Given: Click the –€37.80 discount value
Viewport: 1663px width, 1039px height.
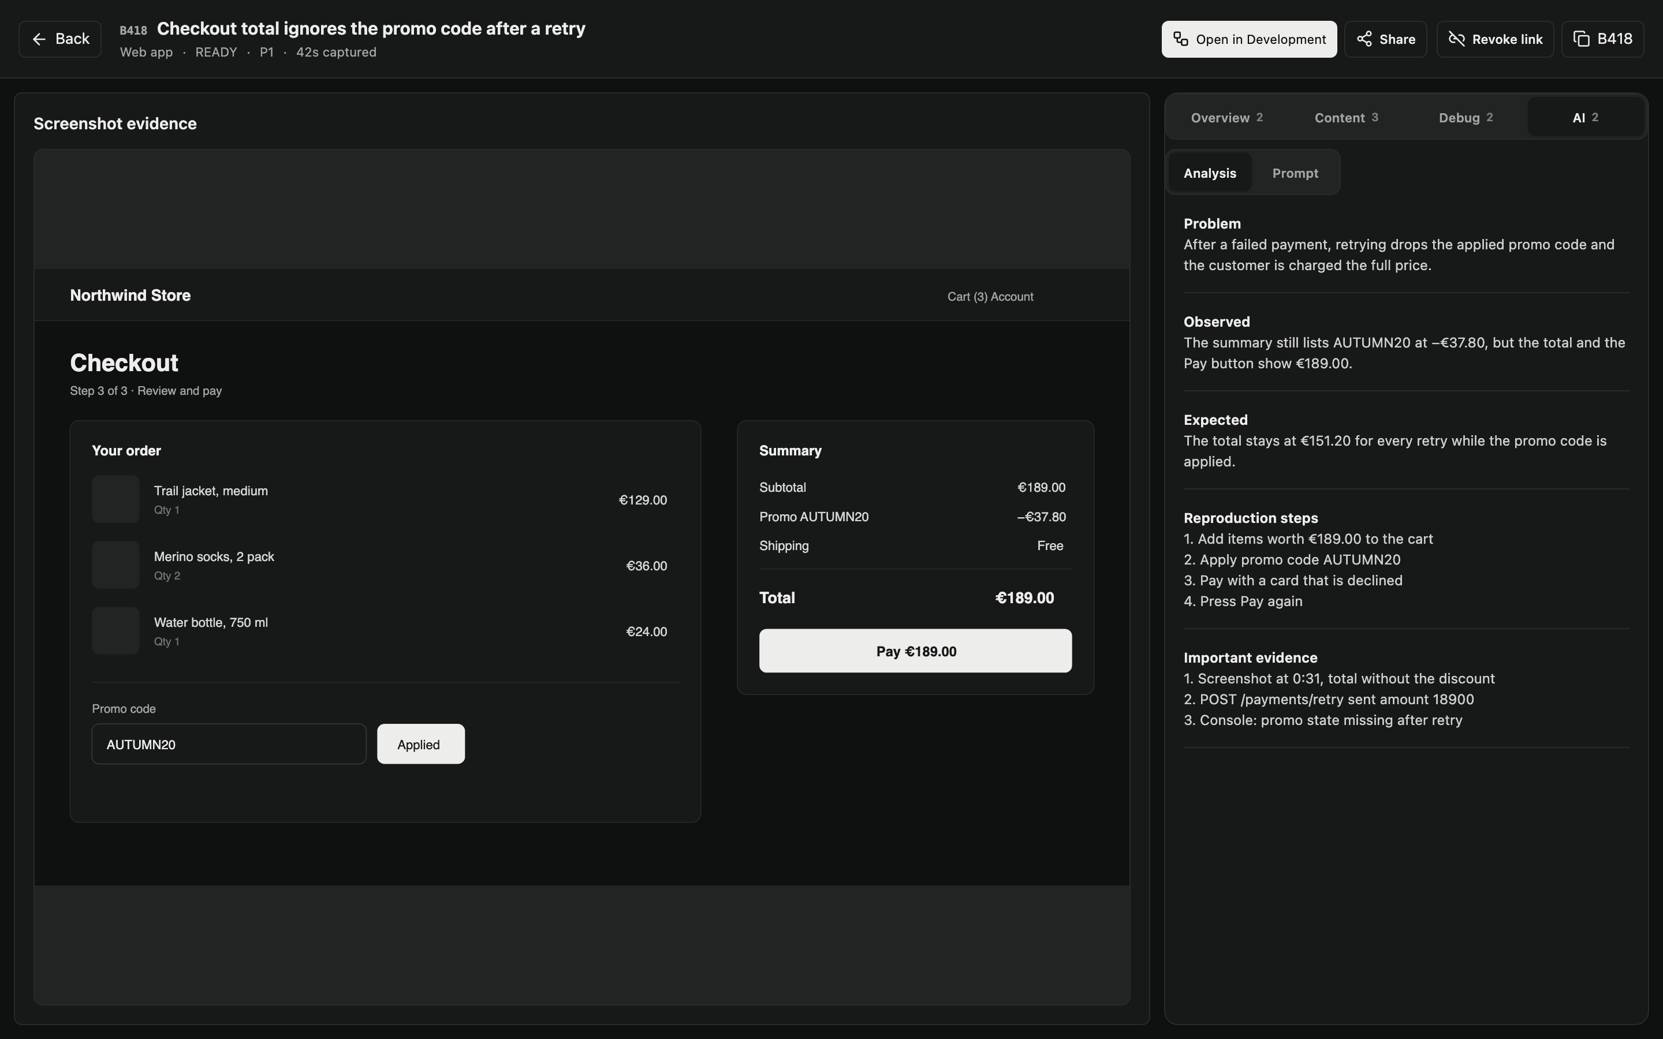Looking at the screenshot, I should (x=1041, y=517).
